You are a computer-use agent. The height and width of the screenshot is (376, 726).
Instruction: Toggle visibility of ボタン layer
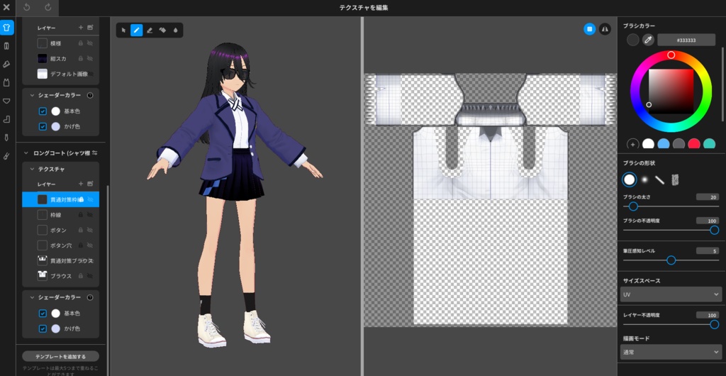pyautogui.click(x=90, y=230)
